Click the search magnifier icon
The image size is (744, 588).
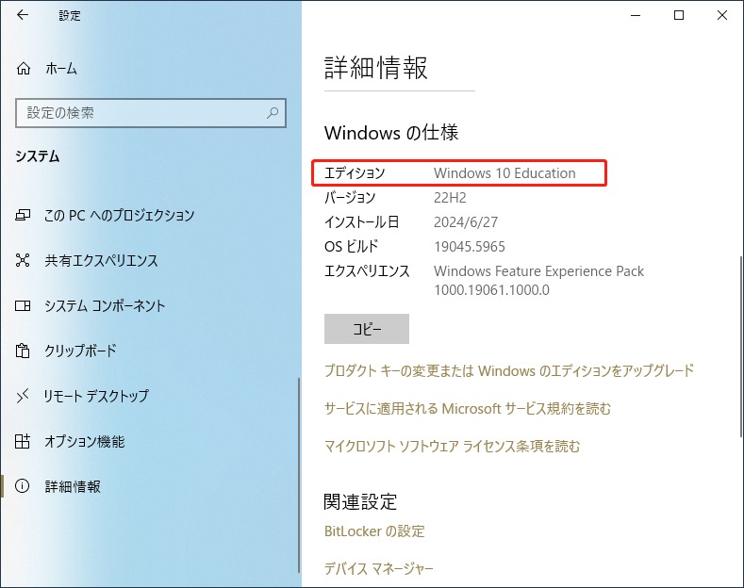coord(273,113)
